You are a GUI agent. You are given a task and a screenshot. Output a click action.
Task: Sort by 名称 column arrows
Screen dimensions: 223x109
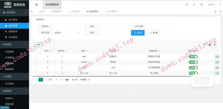(87, 51)
